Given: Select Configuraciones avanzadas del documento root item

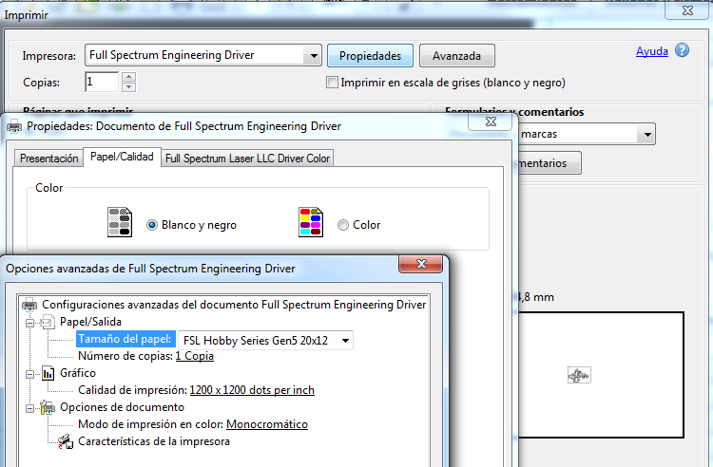Looking at the screenshot, I should (234, 305).
